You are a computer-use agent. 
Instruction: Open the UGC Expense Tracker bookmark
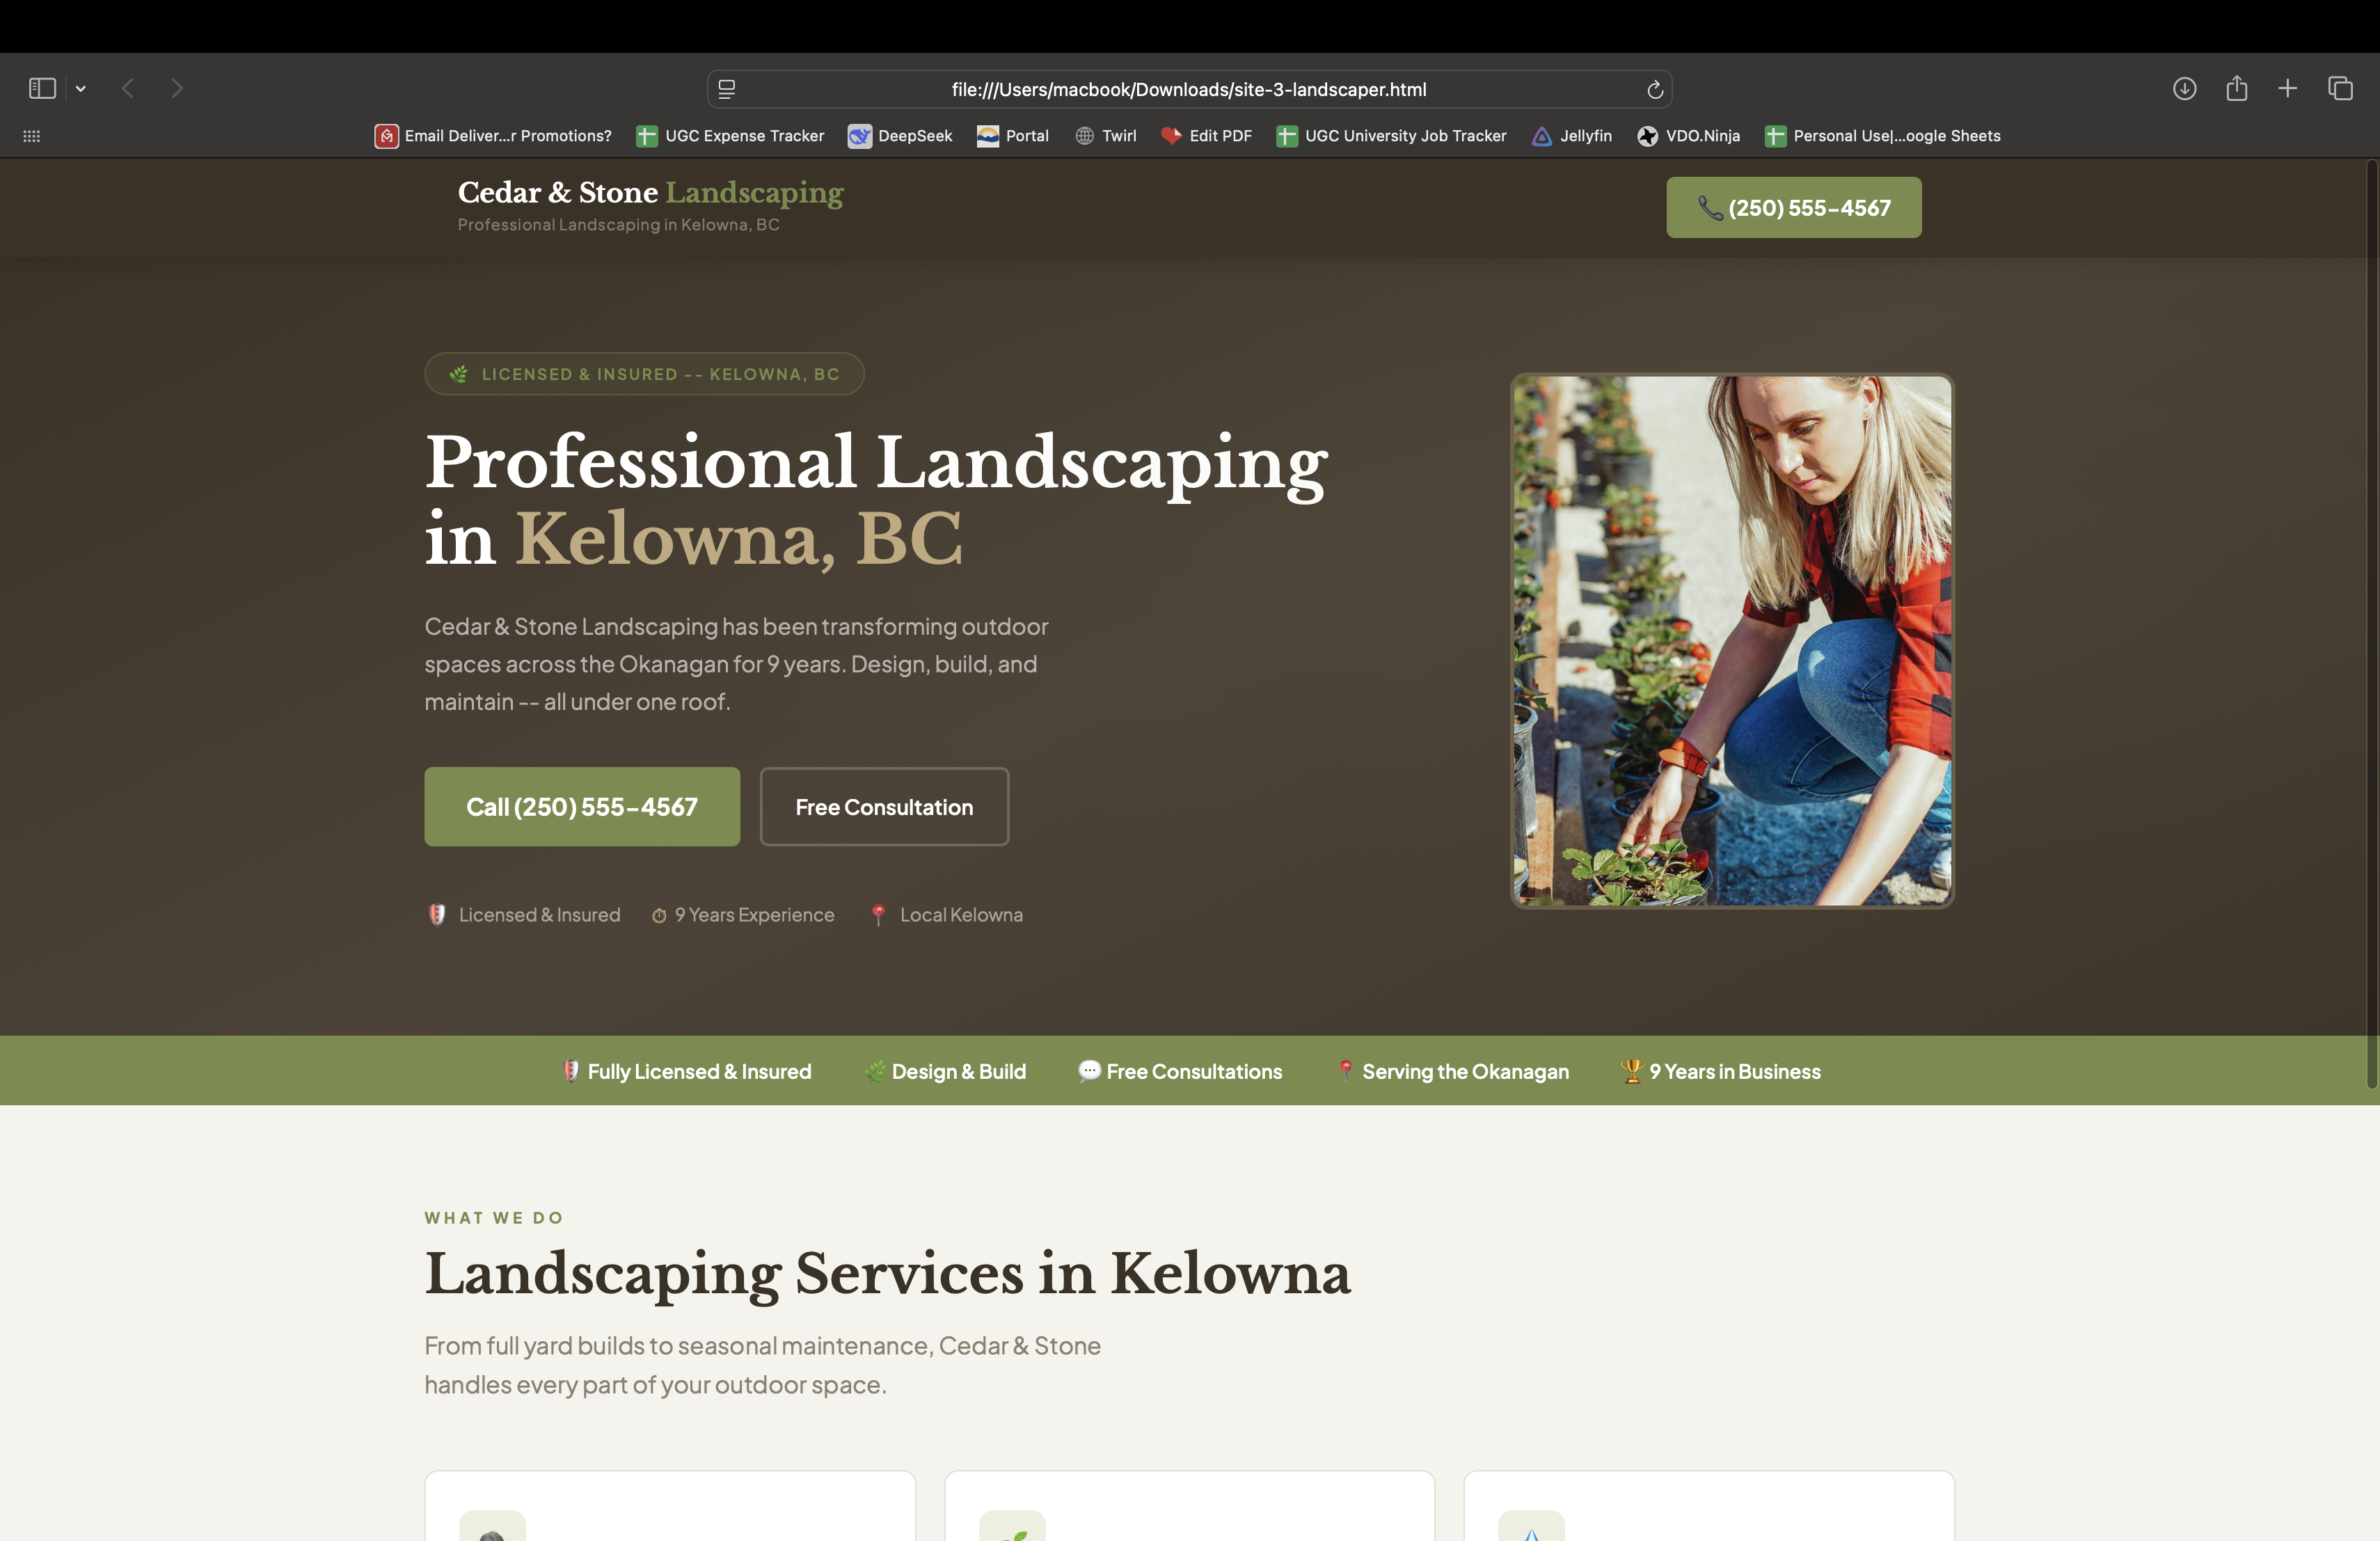point(730,136)
